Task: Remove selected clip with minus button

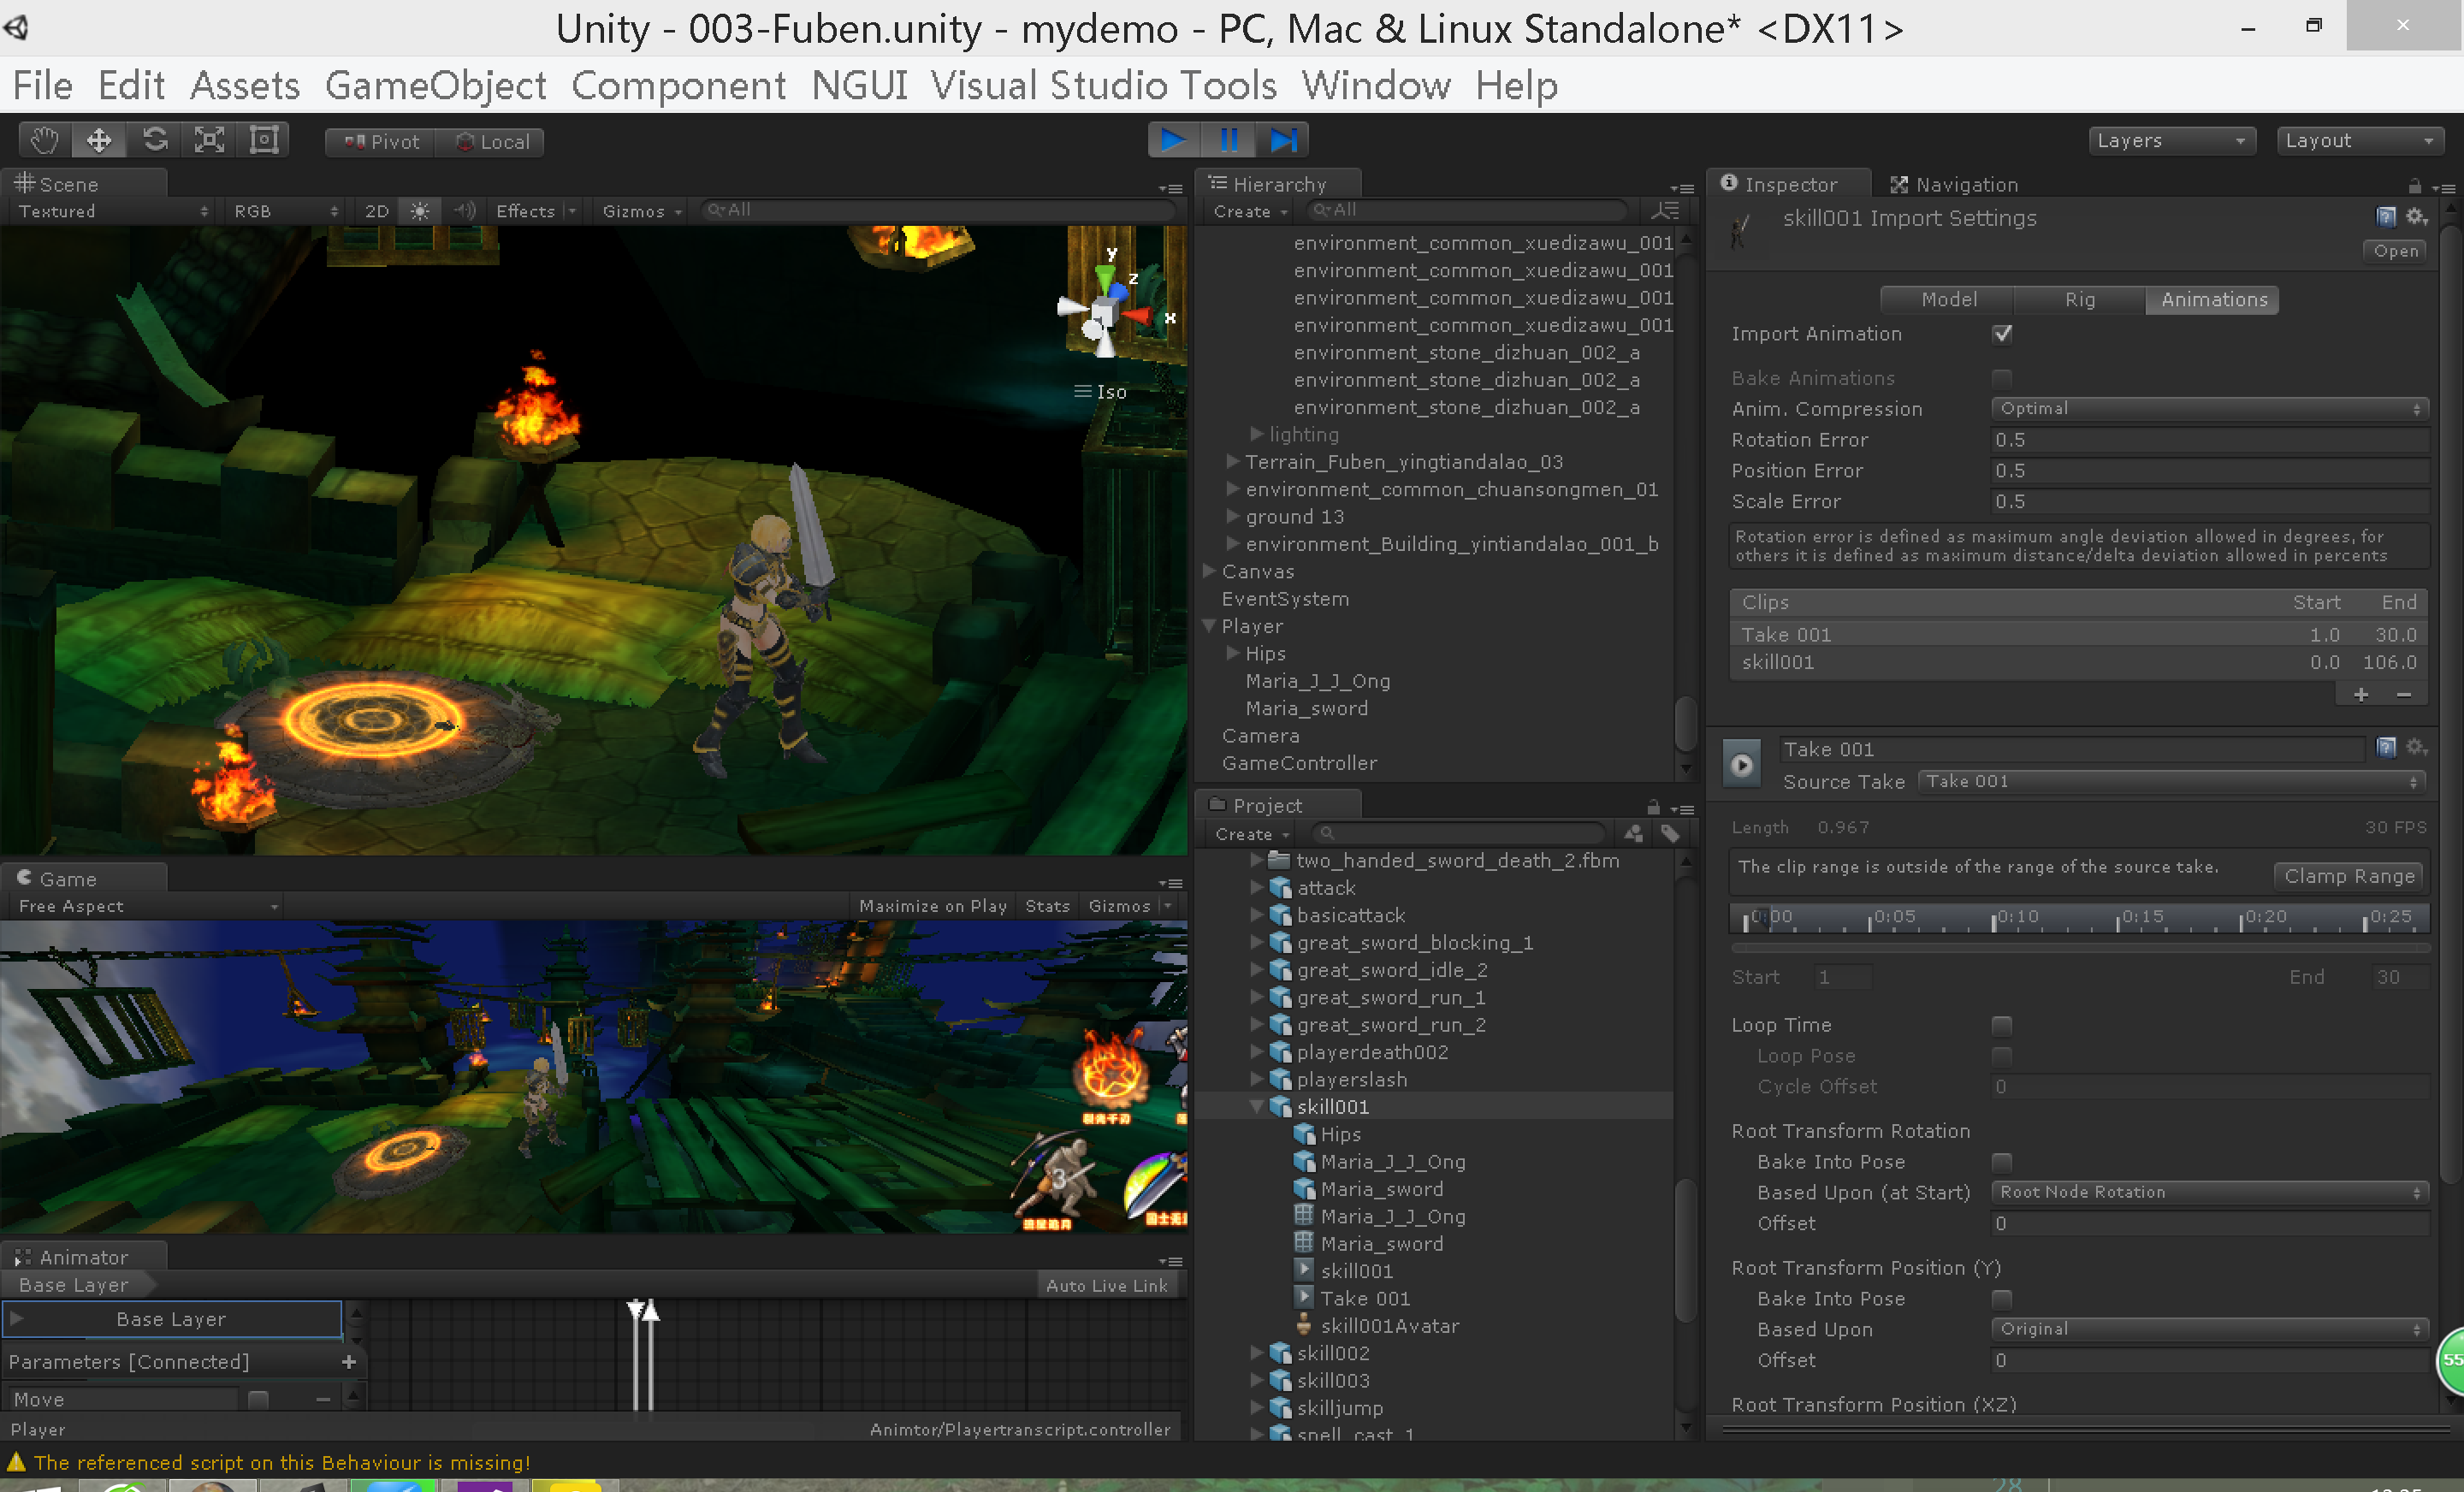Action: click(2404, 695)
